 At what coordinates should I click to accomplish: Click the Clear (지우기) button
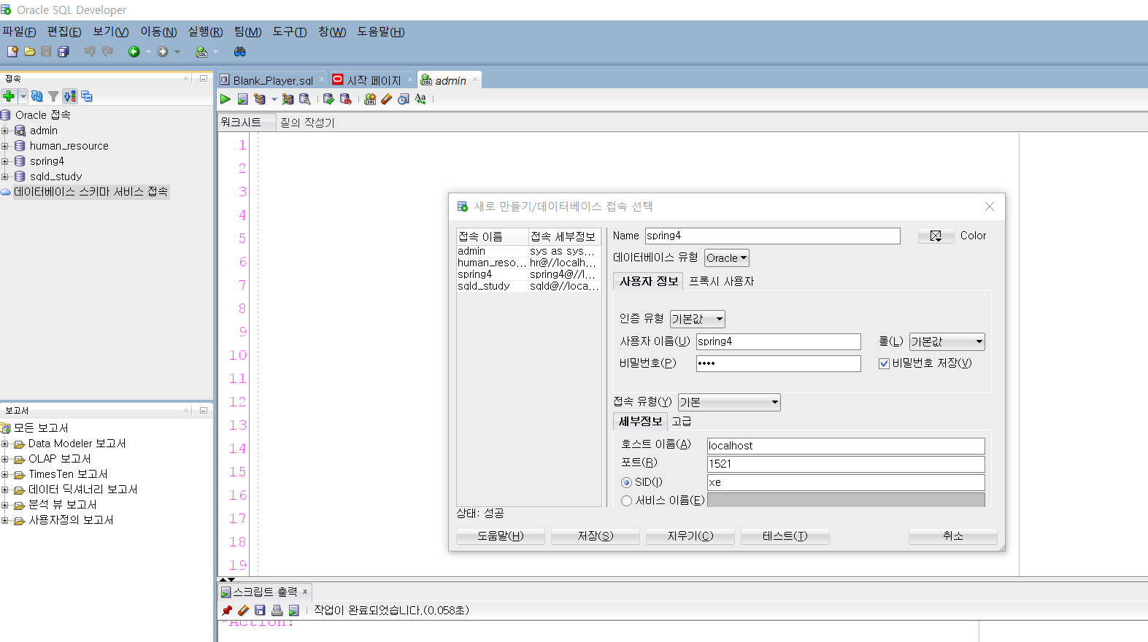tap(690, 536)
